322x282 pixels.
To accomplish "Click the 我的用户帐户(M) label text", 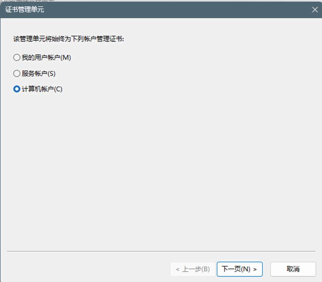I will tap(46, 58).
